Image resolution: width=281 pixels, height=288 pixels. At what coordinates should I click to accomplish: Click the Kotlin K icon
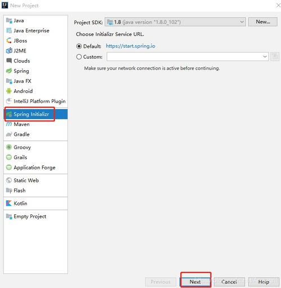(9, 203)
